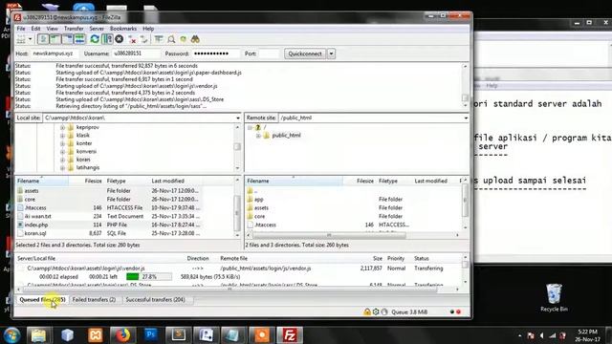The image size is (612, 344).
Task: Open the directory listing filters icon
Action: click(x=159, y=39)
